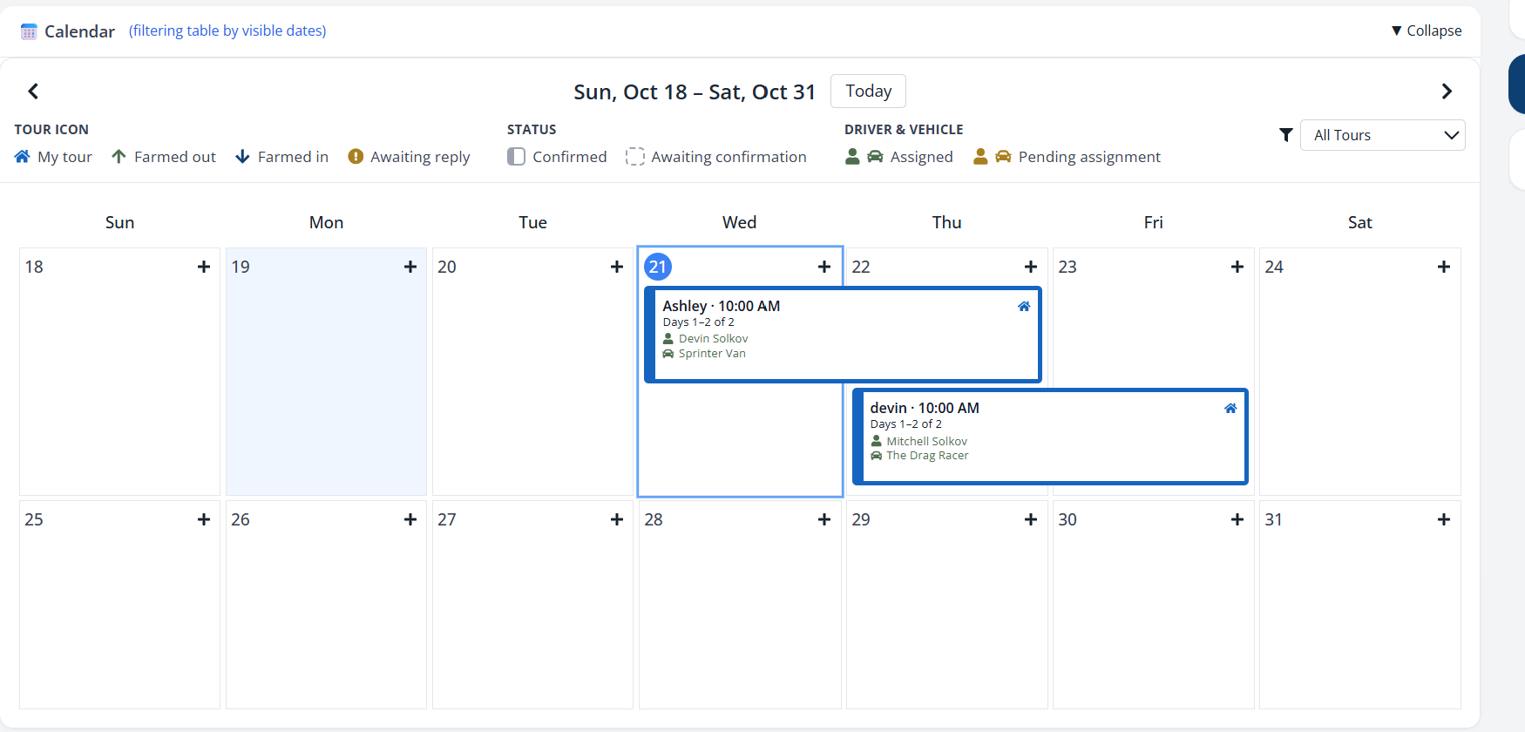
Task: Add a tour on Wednesday the 28th
Action: 824,519
